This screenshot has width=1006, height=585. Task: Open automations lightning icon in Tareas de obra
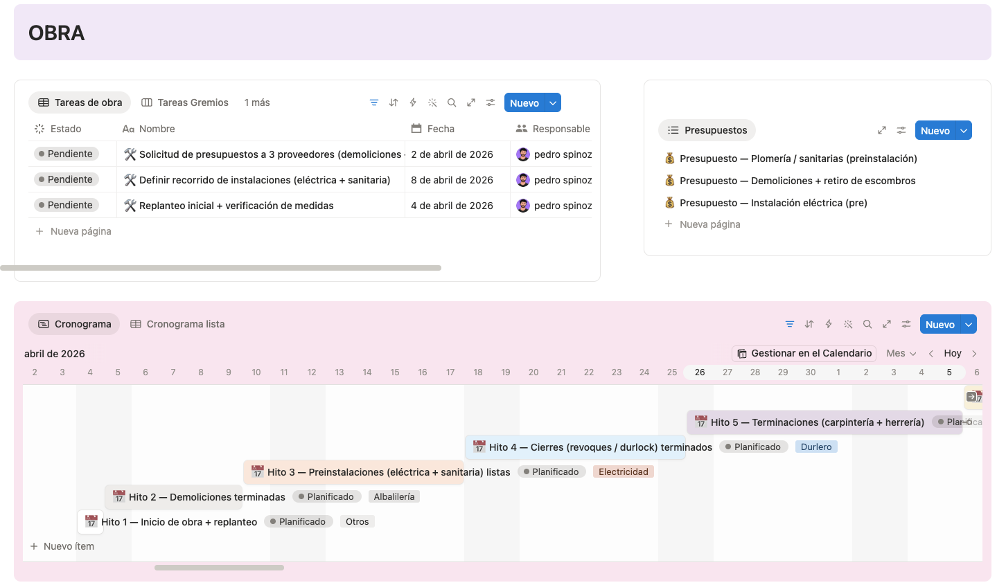(x=413, y=102)
